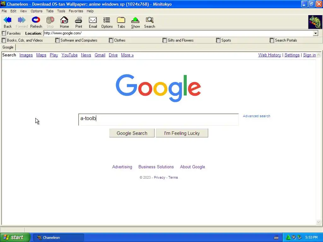This screenshot has width=323, height=242.
Task: Click the 5:53 PM taskbar clock
Action: 311,238
